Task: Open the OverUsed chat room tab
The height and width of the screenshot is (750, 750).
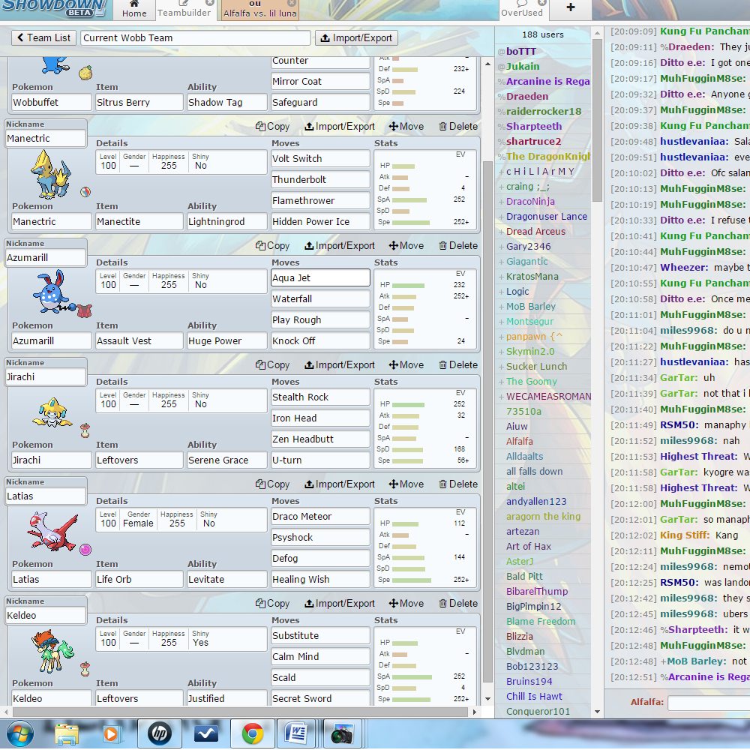Action: (522, 10)
